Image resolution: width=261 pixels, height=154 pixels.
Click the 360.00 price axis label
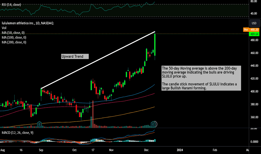click(254, 117)
